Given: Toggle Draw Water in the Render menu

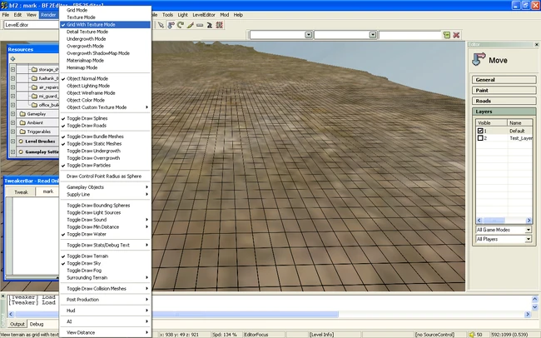Looking at the screenshot, I should (87, 235).
